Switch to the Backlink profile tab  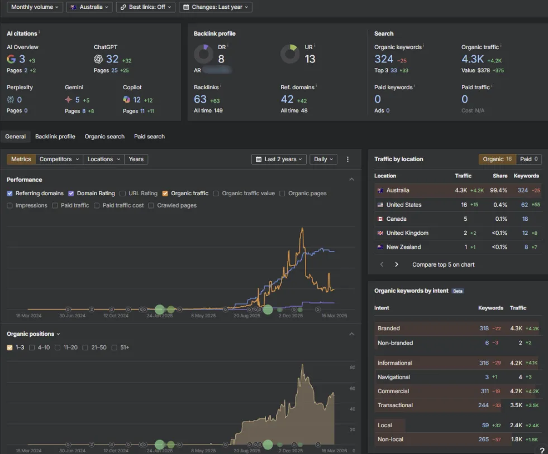pos(55,137)
